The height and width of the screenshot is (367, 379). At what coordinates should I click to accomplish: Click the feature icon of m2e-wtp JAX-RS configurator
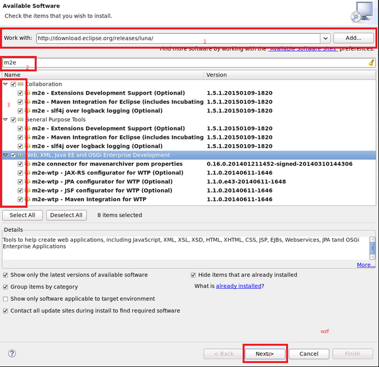click(x=28, y=173)
